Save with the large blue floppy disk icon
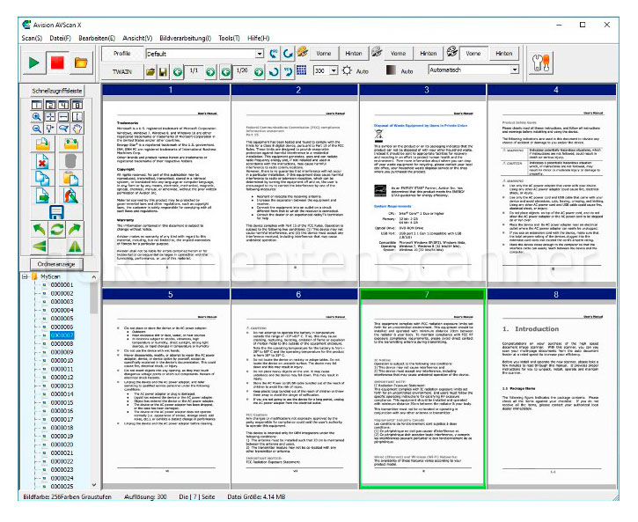Image resolution: width=638 pixels, height=522 pixels. point(56,212)
